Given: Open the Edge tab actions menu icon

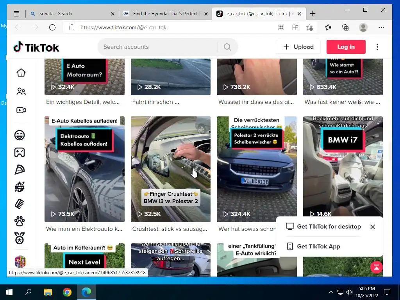Looking at the screenshot, I should point(16,14).
